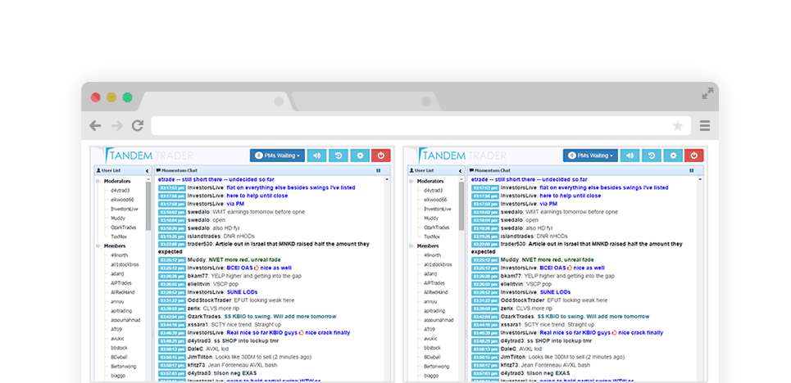Select member apitrading in left panel
This screenshot has height=383, width=791.
(121, 310)
